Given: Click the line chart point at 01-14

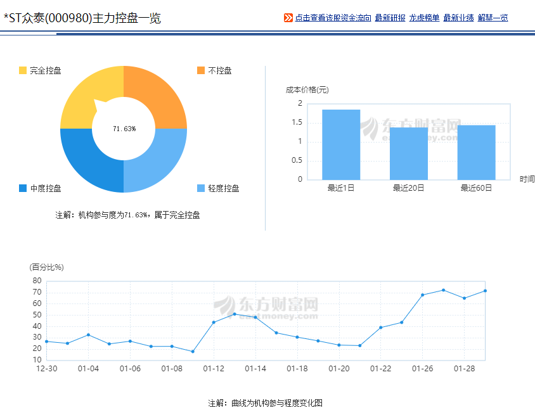Looking at the screenshot, I should tap(255, 317).
